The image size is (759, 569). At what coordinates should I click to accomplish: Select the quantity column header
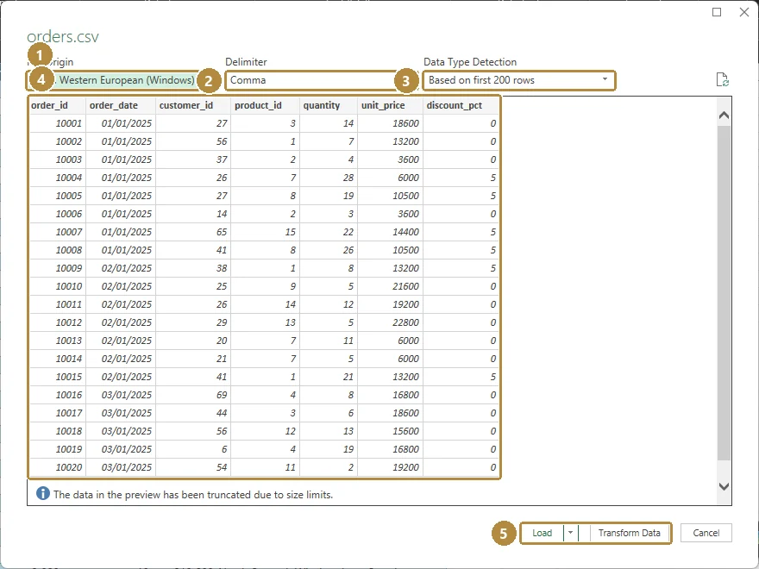point(329,105)
